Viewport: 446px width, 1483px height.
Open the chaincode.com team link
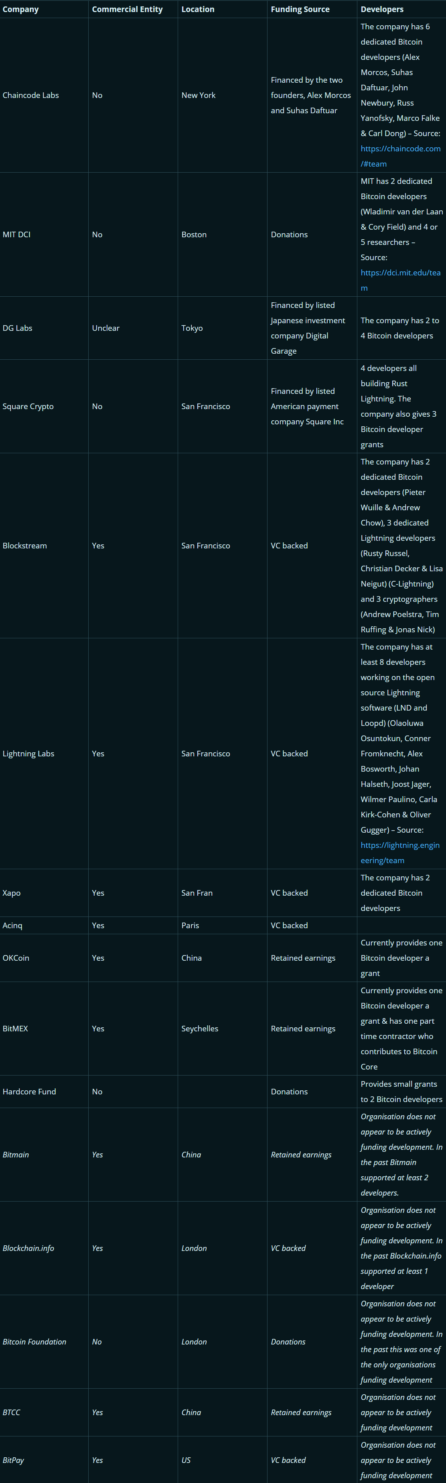coord(401,156)
